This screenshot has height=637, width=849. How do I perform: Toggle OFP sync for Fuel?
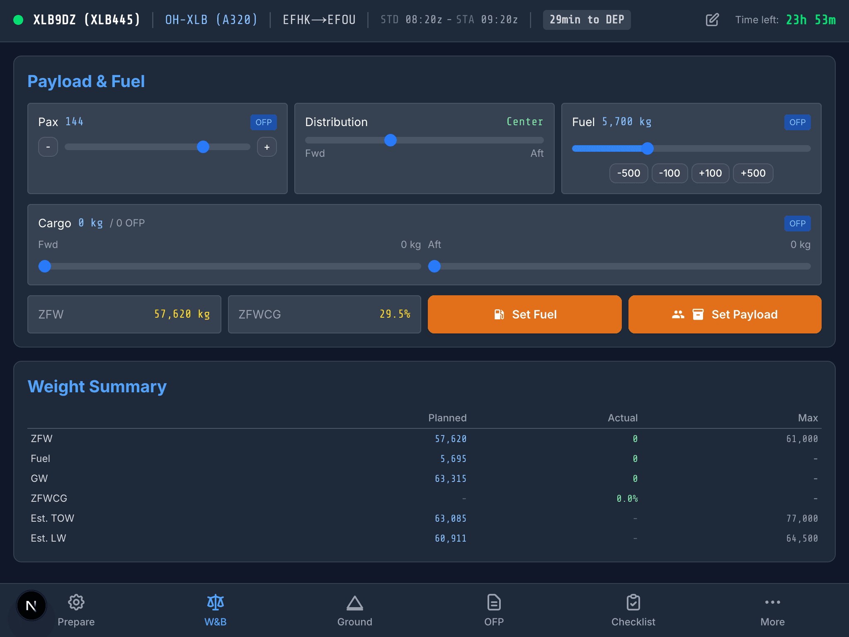(x=797, y=122)
